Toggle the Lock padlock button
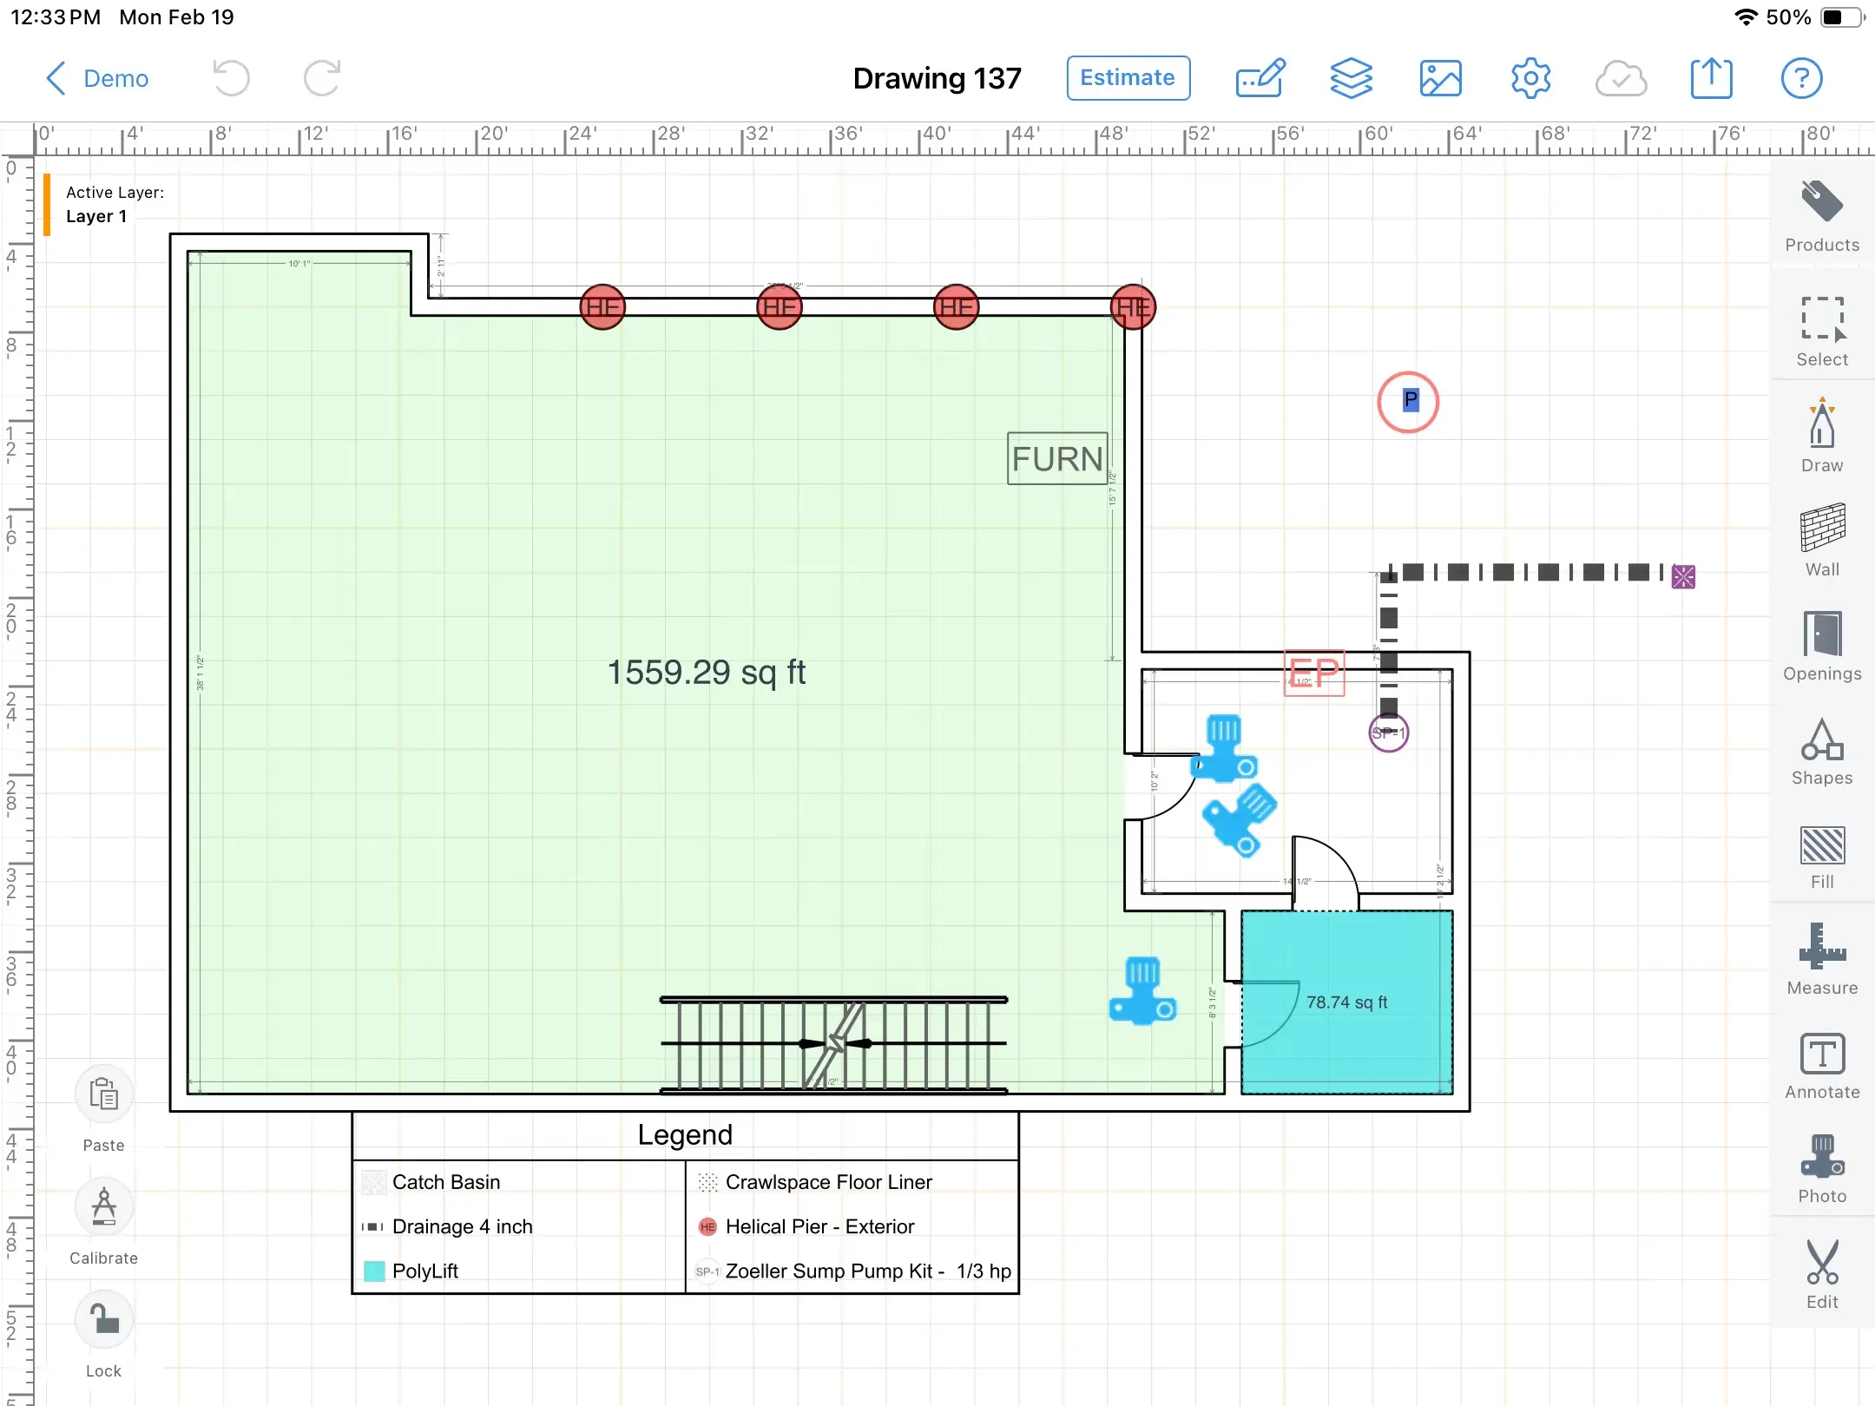 tap(103, 1320)
